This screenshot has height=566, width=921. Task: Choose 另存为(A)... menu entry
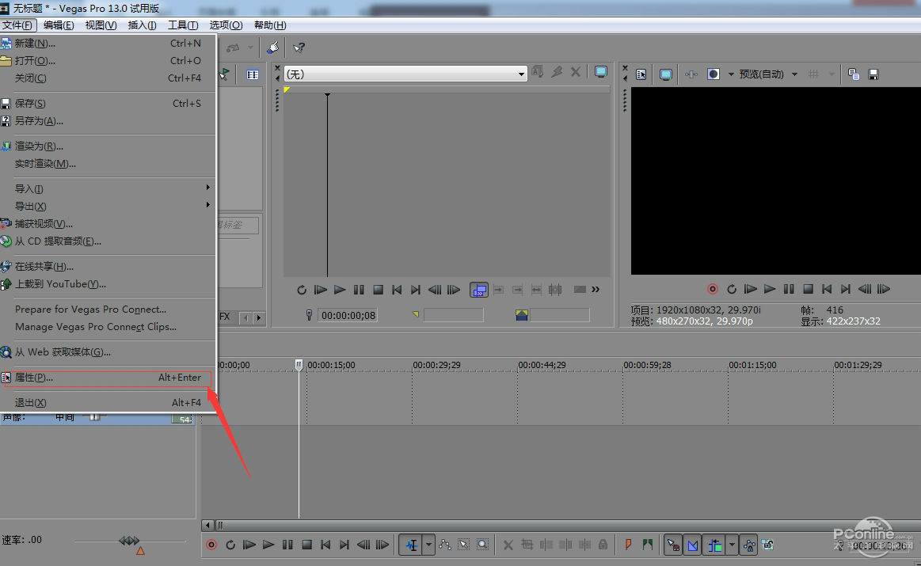click(108, 121)
